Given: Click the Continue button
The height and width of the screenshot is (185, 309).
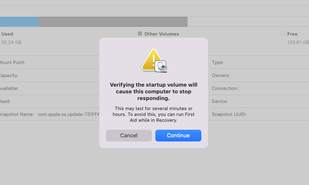Looking at the screenshot, I should 178,136.
